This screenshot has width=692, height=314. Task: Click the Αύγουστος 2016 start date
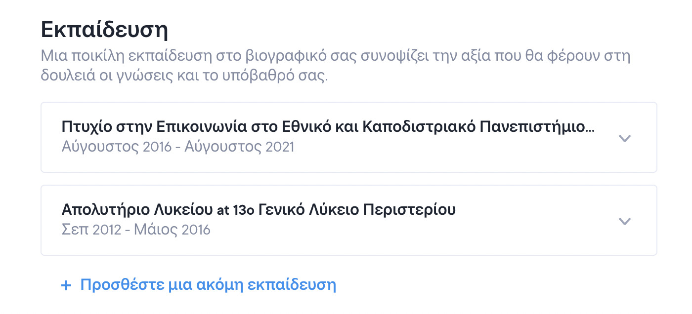[x=117, y=147]
